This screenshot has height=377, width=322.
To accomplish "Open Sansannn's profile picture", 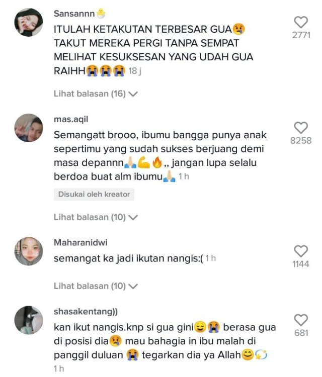I will [x=29, y=22].
